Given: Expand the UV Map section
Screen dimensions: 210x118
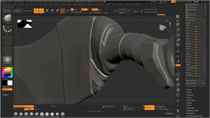Looking at the screenshot, I should [x=189, y=106].
